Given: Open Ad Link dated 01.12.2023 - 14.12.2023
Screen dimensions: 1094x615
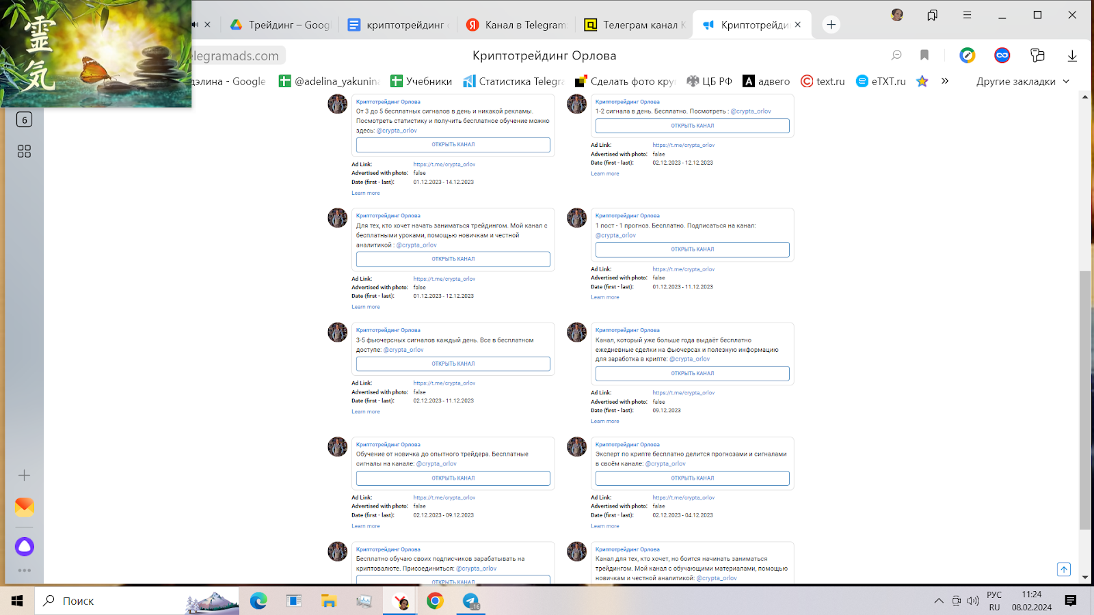Looking at the screenshot, I should coord(444,164).
